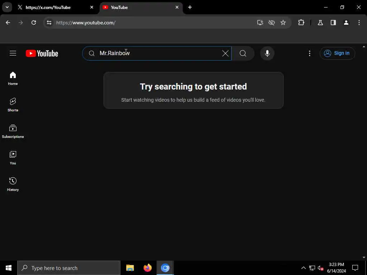Open History in the sidebar
This screenshot has height=275, width=367.
click(13, 184)
